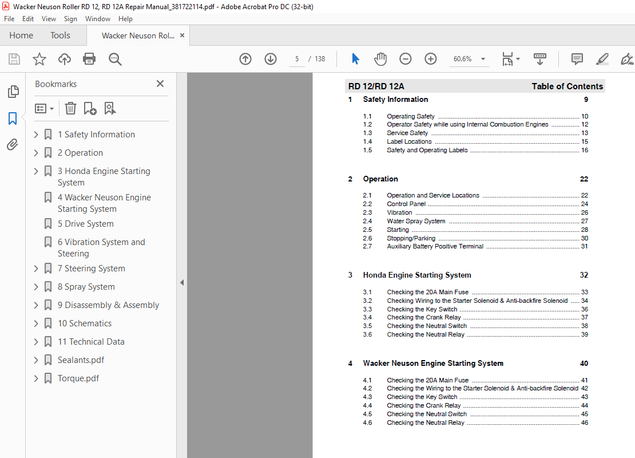The height and width of the screenshot is (458, 635).
Task: Select the 10 Schematics bookmark label
Action: click(84, 323)
